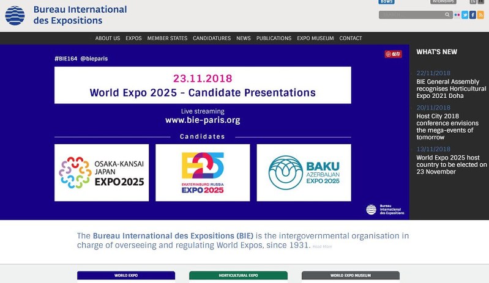
Task: Click the Osaka-Kansai Japan Expo 2025 logo
Action: point(102,172)
